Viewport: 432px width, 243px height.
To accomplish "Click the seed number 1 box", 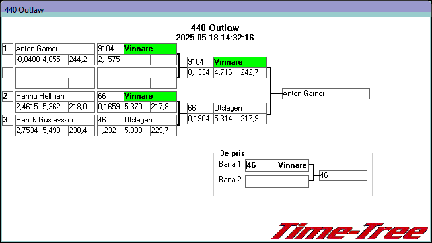I will coord(7,49).
